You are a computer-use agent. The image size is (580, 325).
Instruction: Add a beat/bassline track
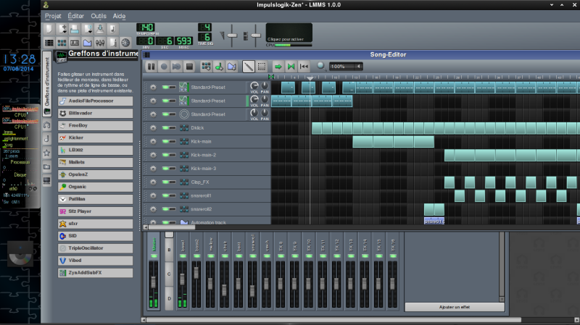tap(207, 67)
